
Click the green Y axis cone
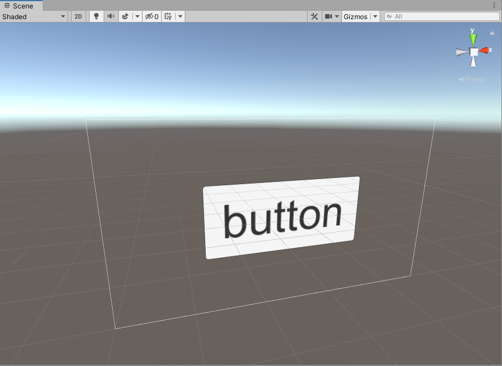473,39
